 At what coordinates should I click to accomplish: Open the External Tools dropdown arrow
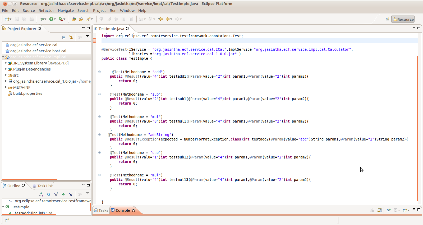point(65,19)
